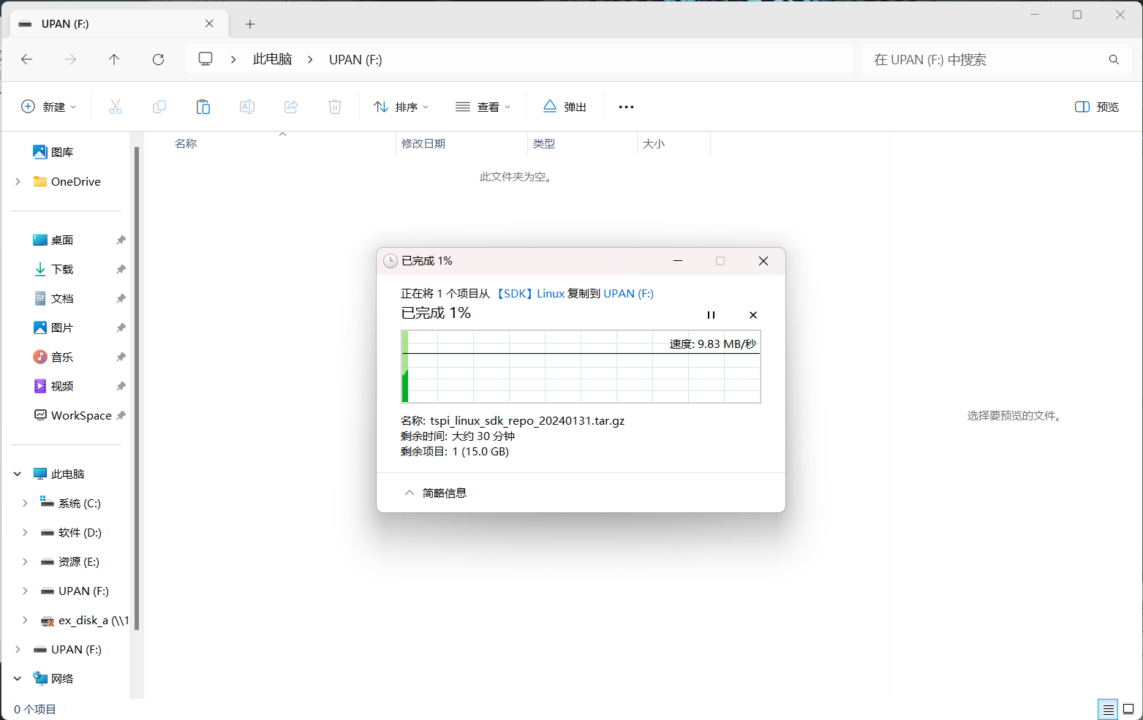Open the 排序 sort dropdown
The height and width of the screenshot is (720, 1143).
click(401, 107)
